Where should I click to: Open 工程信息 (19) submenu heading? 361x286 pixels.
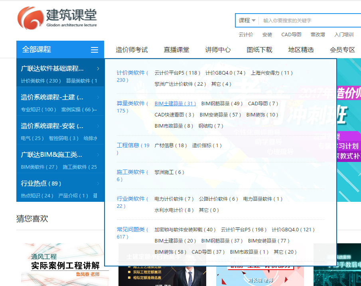[x=133, y=149]
